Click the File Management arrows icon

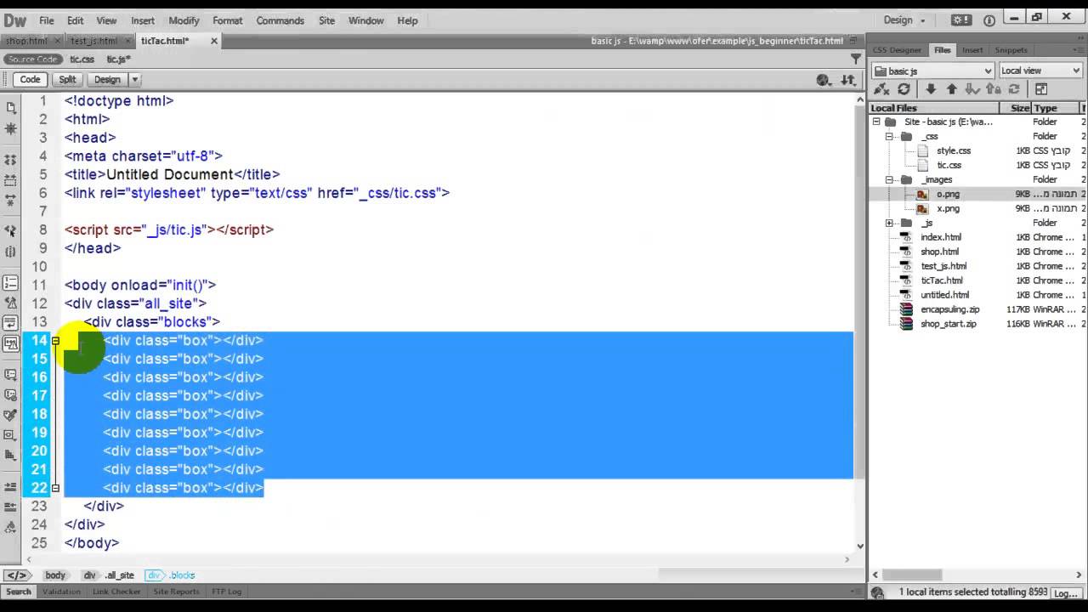click(x=848, y=80)
